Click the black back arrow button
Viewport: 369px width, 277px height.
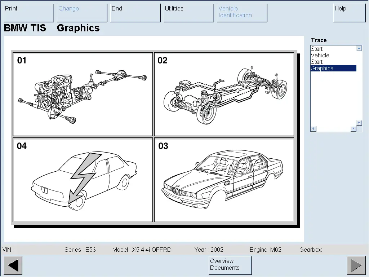(x=13, y=265)
